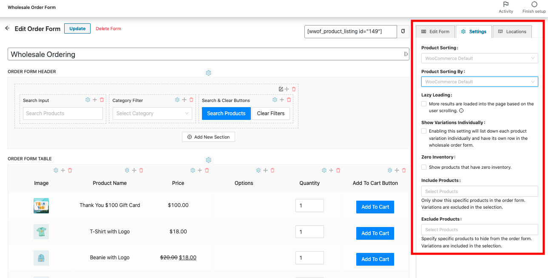Open the Activity flag icon

click(505, 5)
